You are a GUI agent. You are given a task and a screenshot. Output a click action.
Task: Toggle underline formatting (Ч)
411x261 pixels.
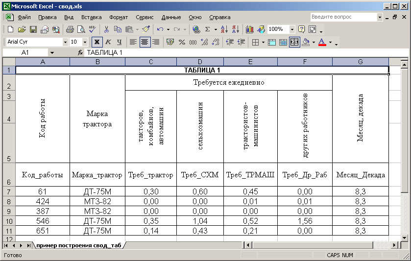tap(119, 42)
